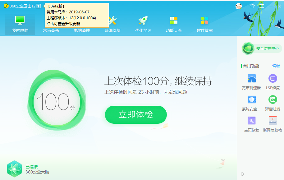The image size is (284, 180).
Task: Close the 360安全卫士 window
Action: [279, 6]
